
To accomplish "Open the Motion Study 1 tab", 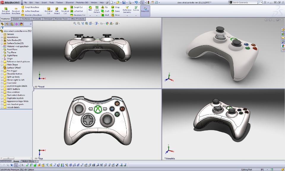I will tap(29, 161).
